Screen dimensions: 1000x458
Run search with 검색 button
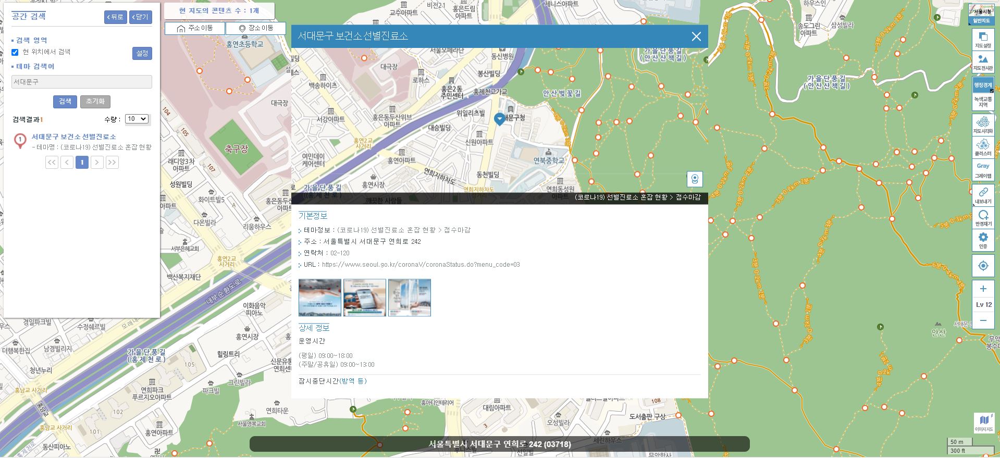[65, 102]
